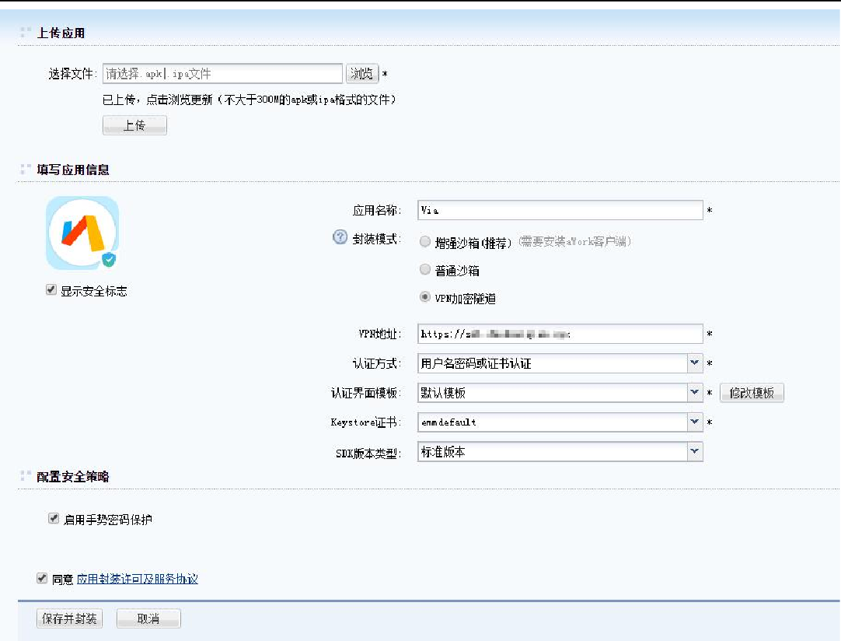Click the note 需要安装aWork客户端
This screenshot has width=841, height=641.
574,242
